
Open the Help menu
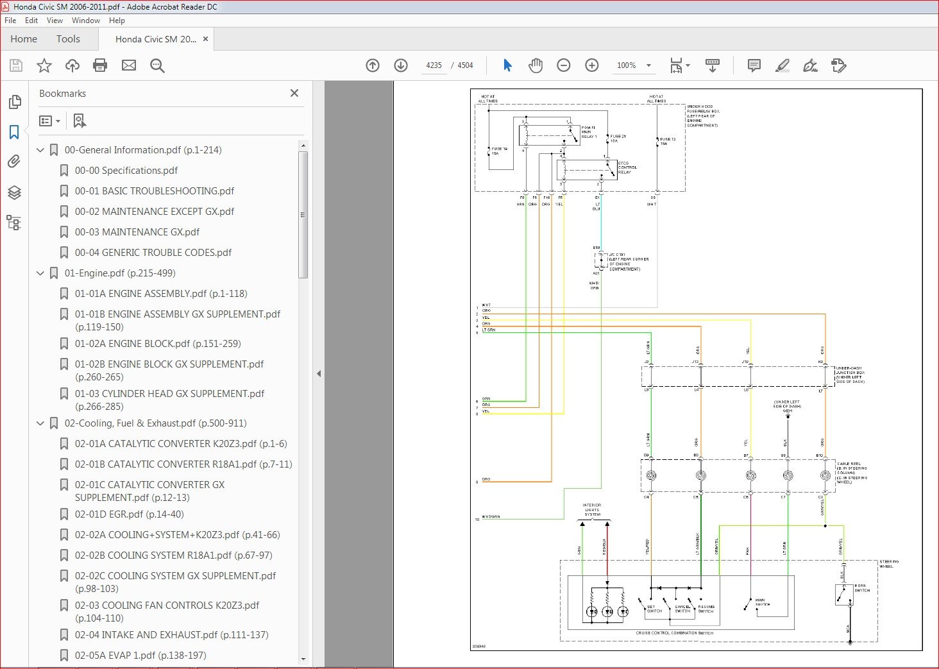[117, 21]
